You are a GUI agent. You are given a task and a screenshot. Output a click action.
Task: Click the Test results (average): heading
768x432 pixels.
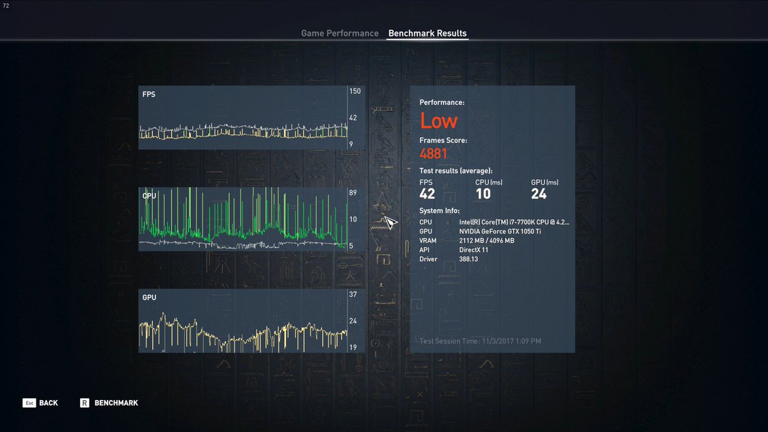click(x=456, y=171)
